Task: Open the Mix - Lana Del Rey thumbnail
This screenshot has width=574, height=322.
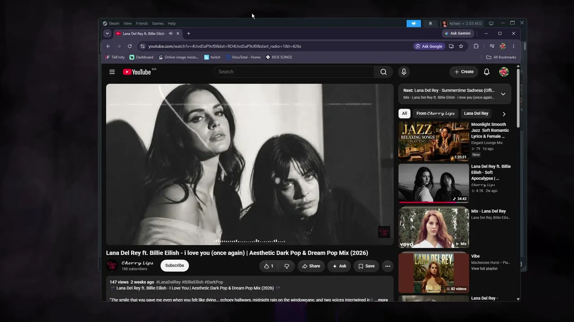Action: [434, 228]
